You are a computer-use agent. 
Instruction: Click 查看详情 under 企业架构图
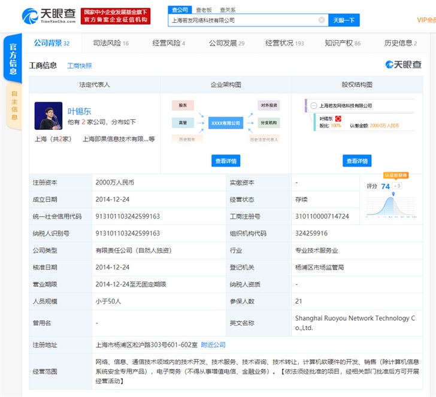[x=226, y=160]
